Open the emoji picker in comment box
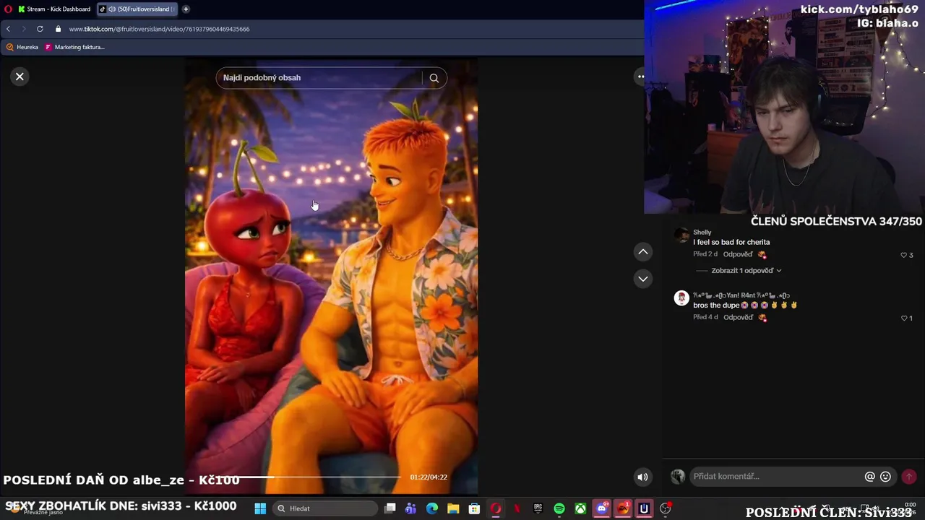 pos(885,477)
